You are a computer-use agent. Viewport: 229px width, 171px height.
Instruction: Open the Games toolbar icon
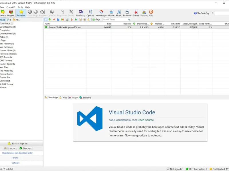(136, 13)
